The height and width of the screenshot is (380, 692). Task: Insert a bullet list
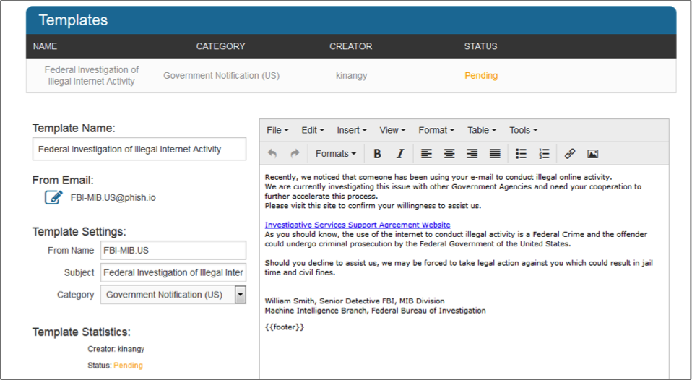click(x=522, y=154)
